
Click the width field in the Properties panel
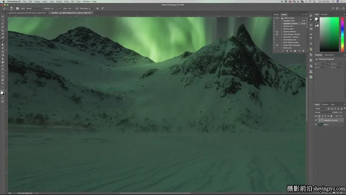pyautogui.click(x=321, y=64)
